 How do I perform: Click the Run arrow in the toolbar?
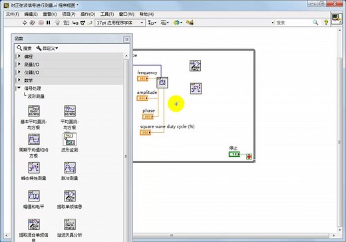click(25, 23)
